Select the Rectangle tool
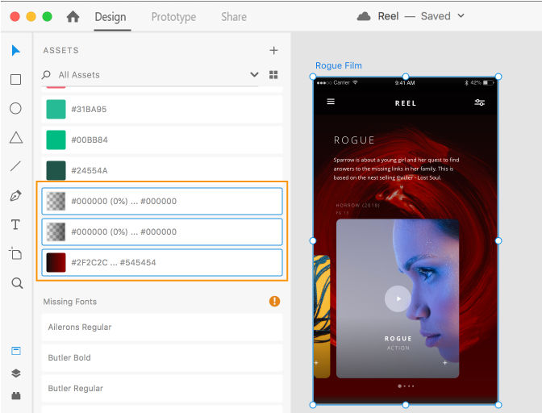This screenshot has width=542, height=413. coord(15,80)
